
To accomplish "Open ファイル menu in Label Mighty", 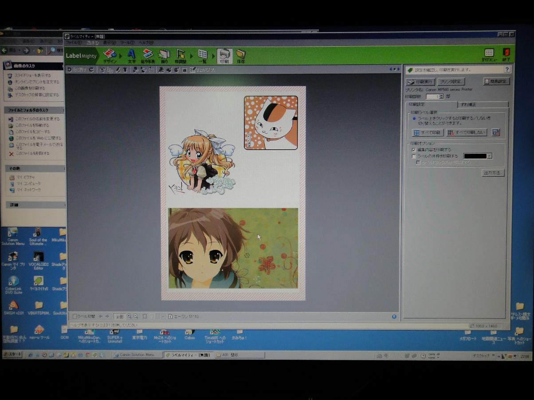I will [74, 43].
